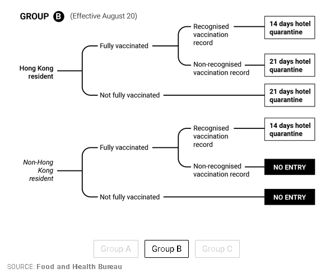Viewport: 330px width, 273px height.
Task: Click Not fully vaccinated under Hong Kong resident
Action: click(x=129, y=95)
